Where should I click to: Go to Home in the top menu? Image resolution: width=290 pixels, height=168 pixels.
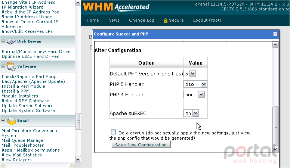[x=93, y=20]
